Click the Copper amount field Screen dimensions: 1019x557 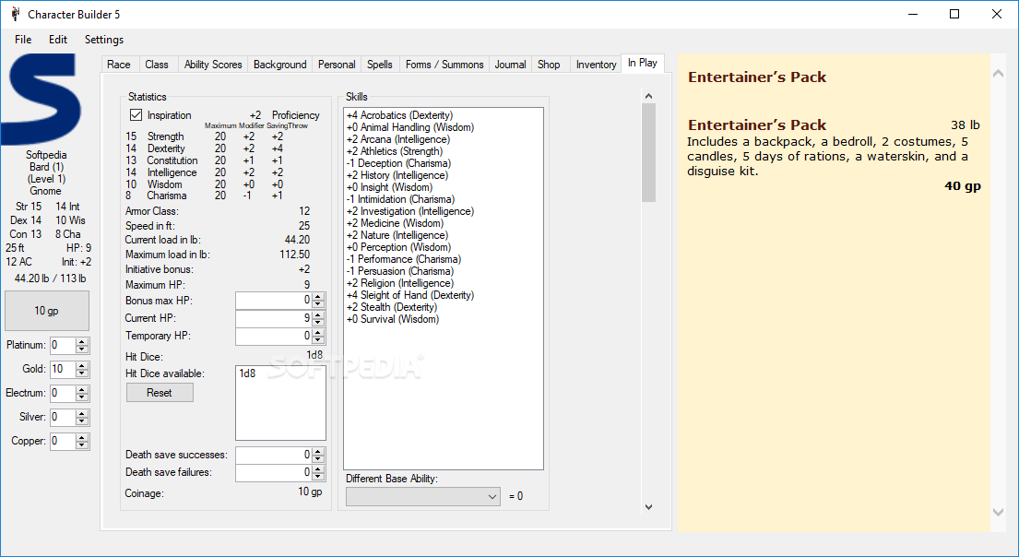[x=63, y=442]
